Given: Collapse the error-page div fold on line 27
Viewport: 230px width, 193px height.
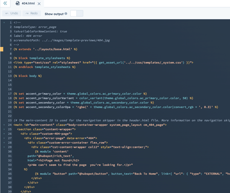Looking at the screenshot, I should click(4, 138).
